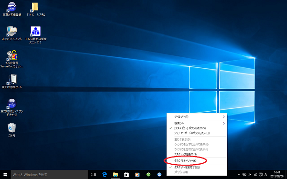Open オンラインマニュアル desktop shortcut
This screenshot has height=179, width=287.
click(x=12, y=33)
